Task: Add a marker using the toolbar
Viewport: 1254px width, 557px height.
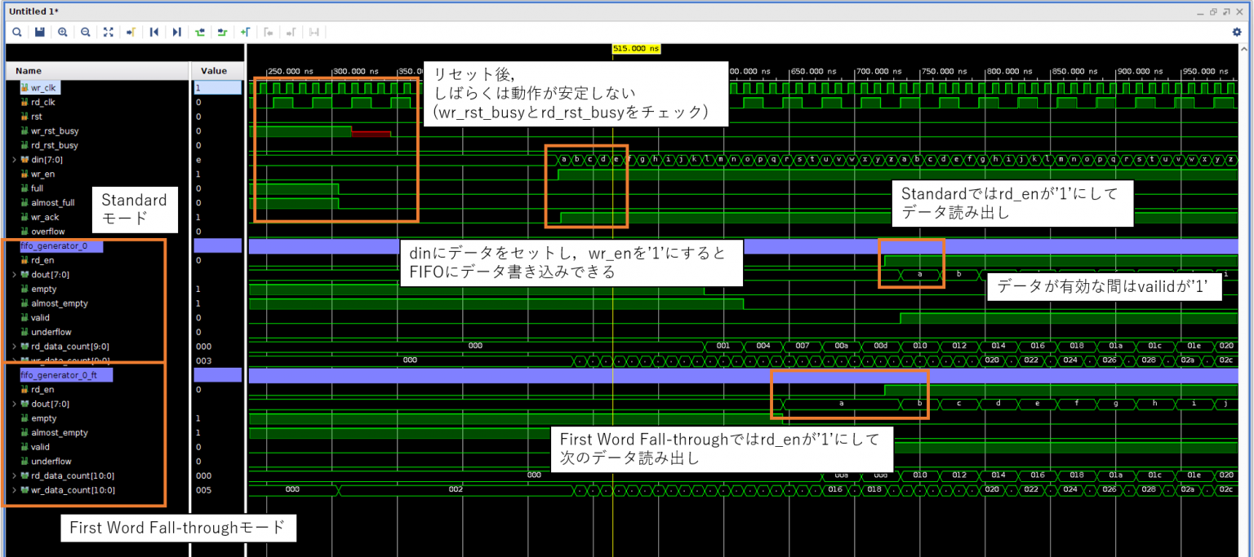Action: (245, 32)
